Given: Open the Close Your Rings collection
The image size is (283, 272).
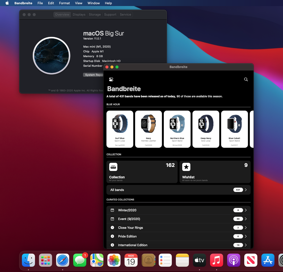Looking at the screenshot, I should (179, 227).
